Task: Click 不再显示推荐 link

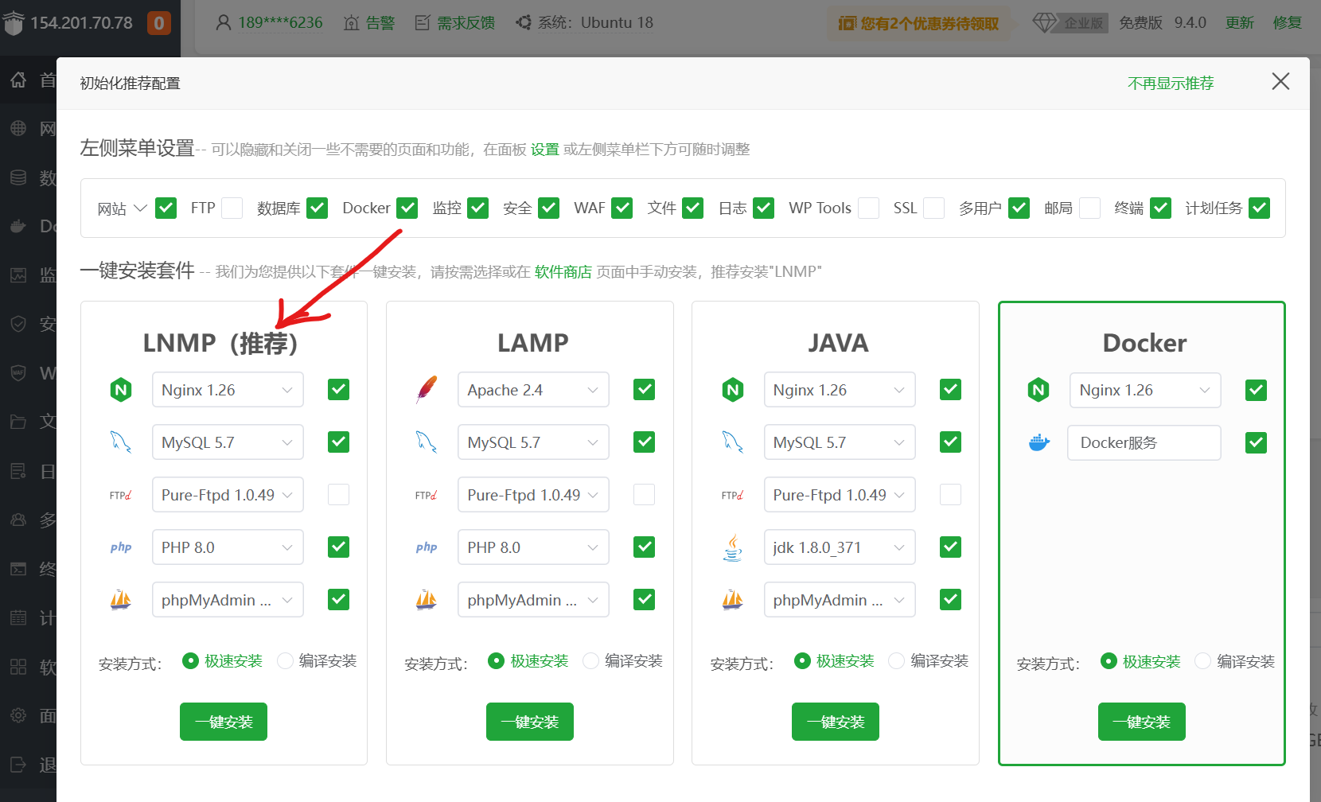Action: coord(1170,84)
